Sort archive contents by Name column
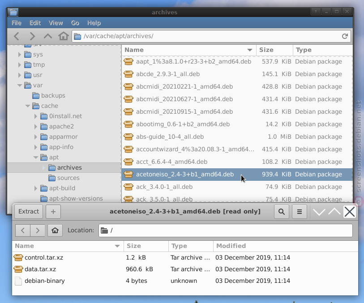 [x=68, y=246]
